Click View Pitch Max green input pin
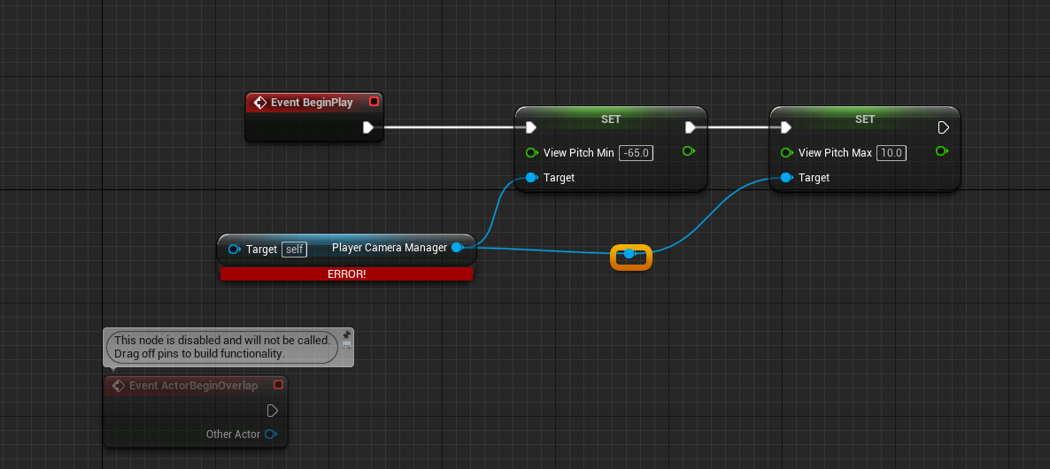Image resolution: width=1050 pixels, height=469 pixels. pyautogui.click(x=788, y=152)
